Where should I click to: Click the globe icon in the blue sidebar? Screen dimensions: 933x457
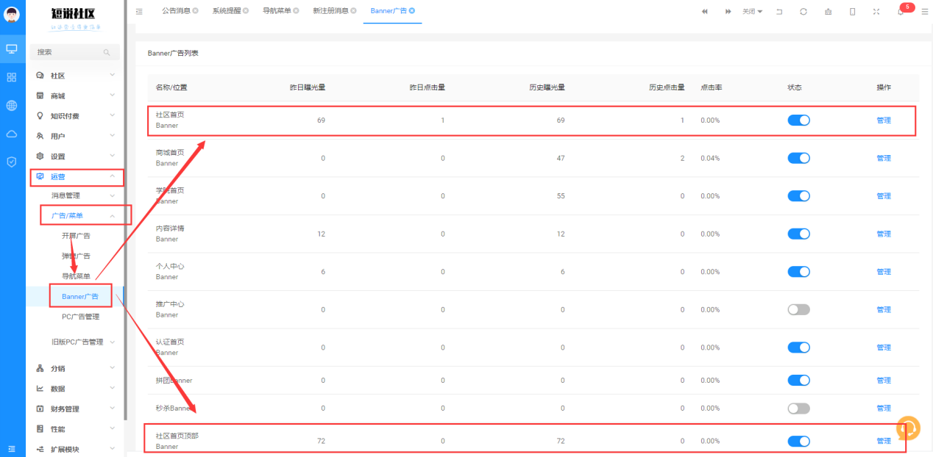point(12,106)
